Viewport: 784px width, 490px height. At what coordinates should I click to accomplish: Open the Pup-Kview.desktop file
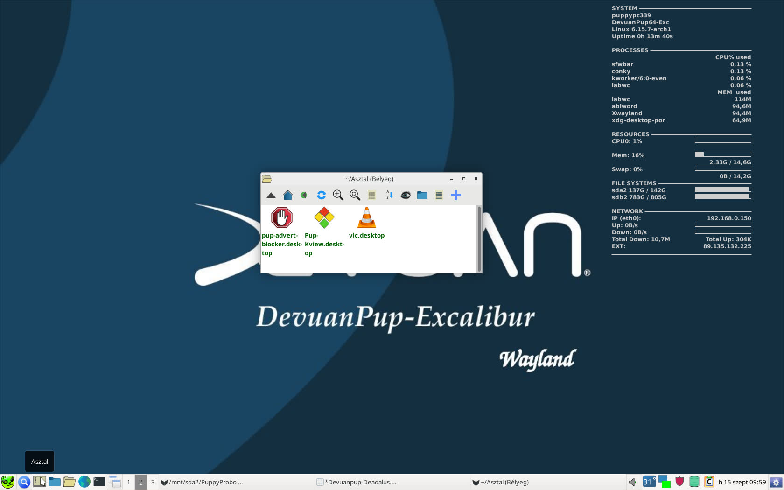point(324,232)
